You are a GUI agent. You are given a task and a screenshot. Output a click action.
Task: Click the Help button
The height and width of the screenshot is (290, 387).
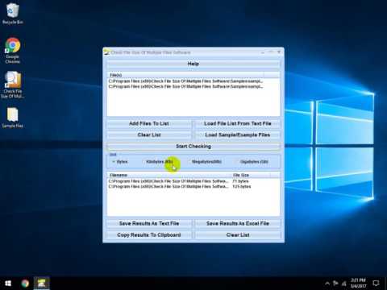pos(193,64)
